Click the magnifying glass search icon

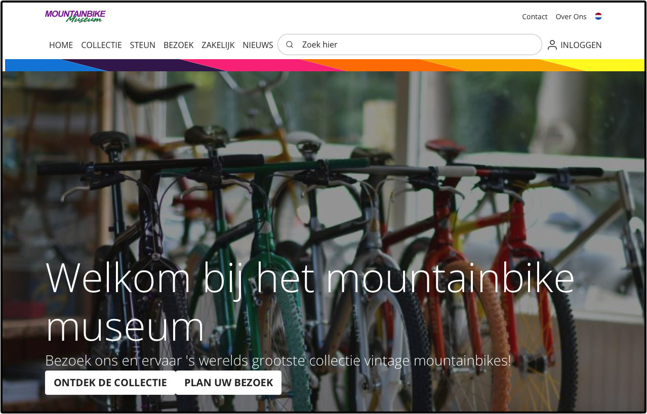290,44
